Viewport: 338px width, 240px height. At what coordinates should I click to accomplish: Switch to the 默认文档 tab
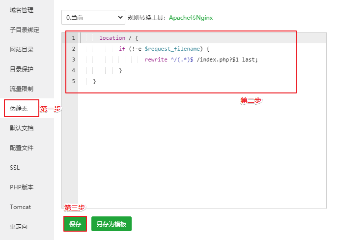point(22,128)
